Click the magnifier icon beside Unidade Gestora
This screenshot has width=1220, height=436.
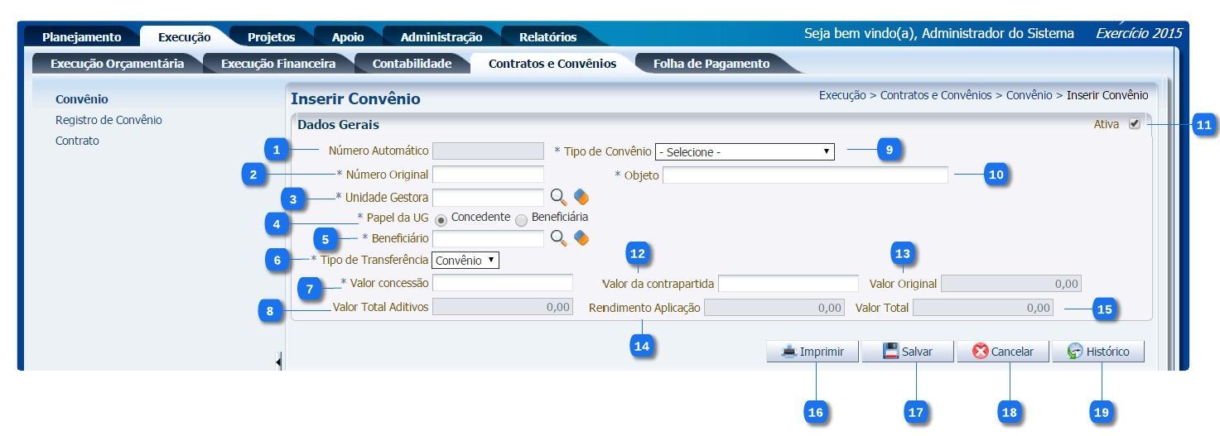click(x=560, y=197)
